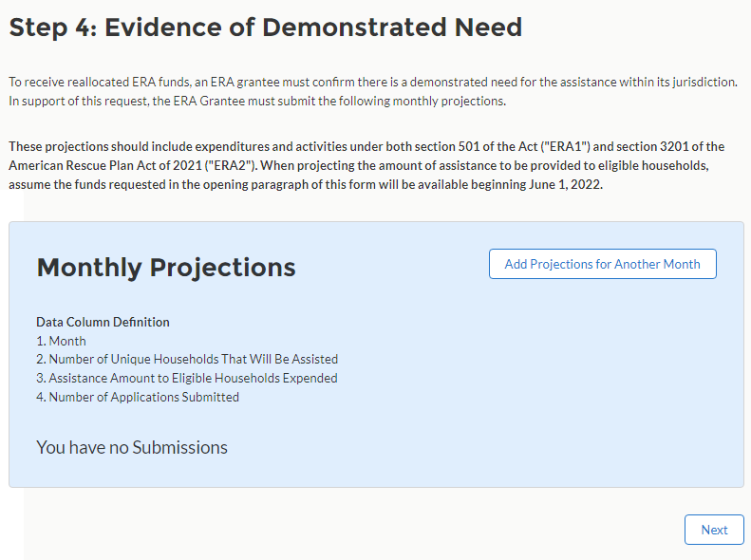Click the Add Projections for Another Month button
This screenshot has height=560, width=751.
602,264
